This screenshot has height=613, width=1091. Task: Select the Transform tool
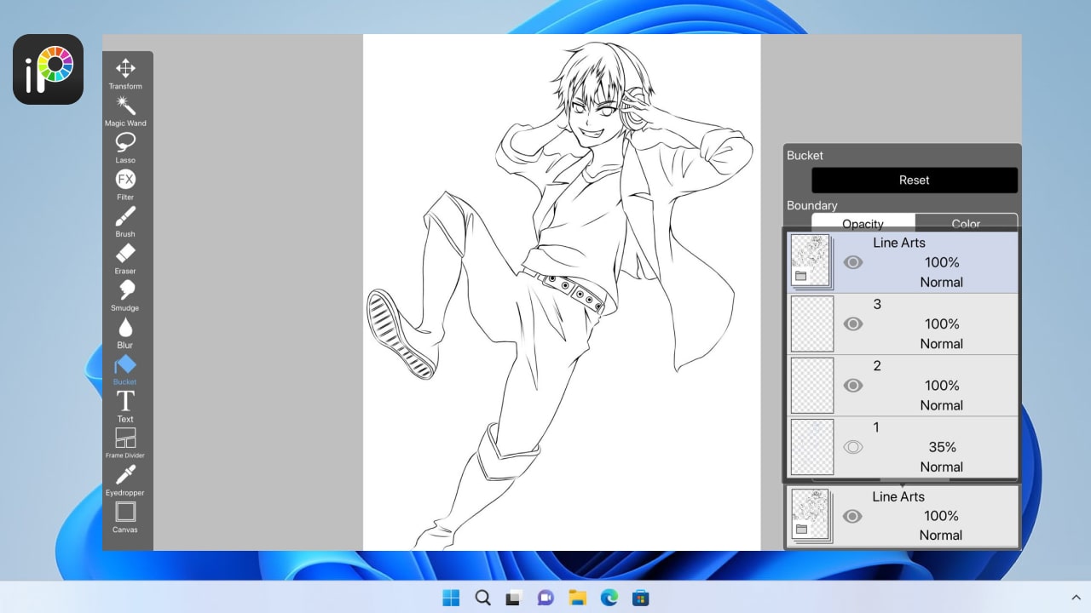pyautogui.click(x=125, y=73)
